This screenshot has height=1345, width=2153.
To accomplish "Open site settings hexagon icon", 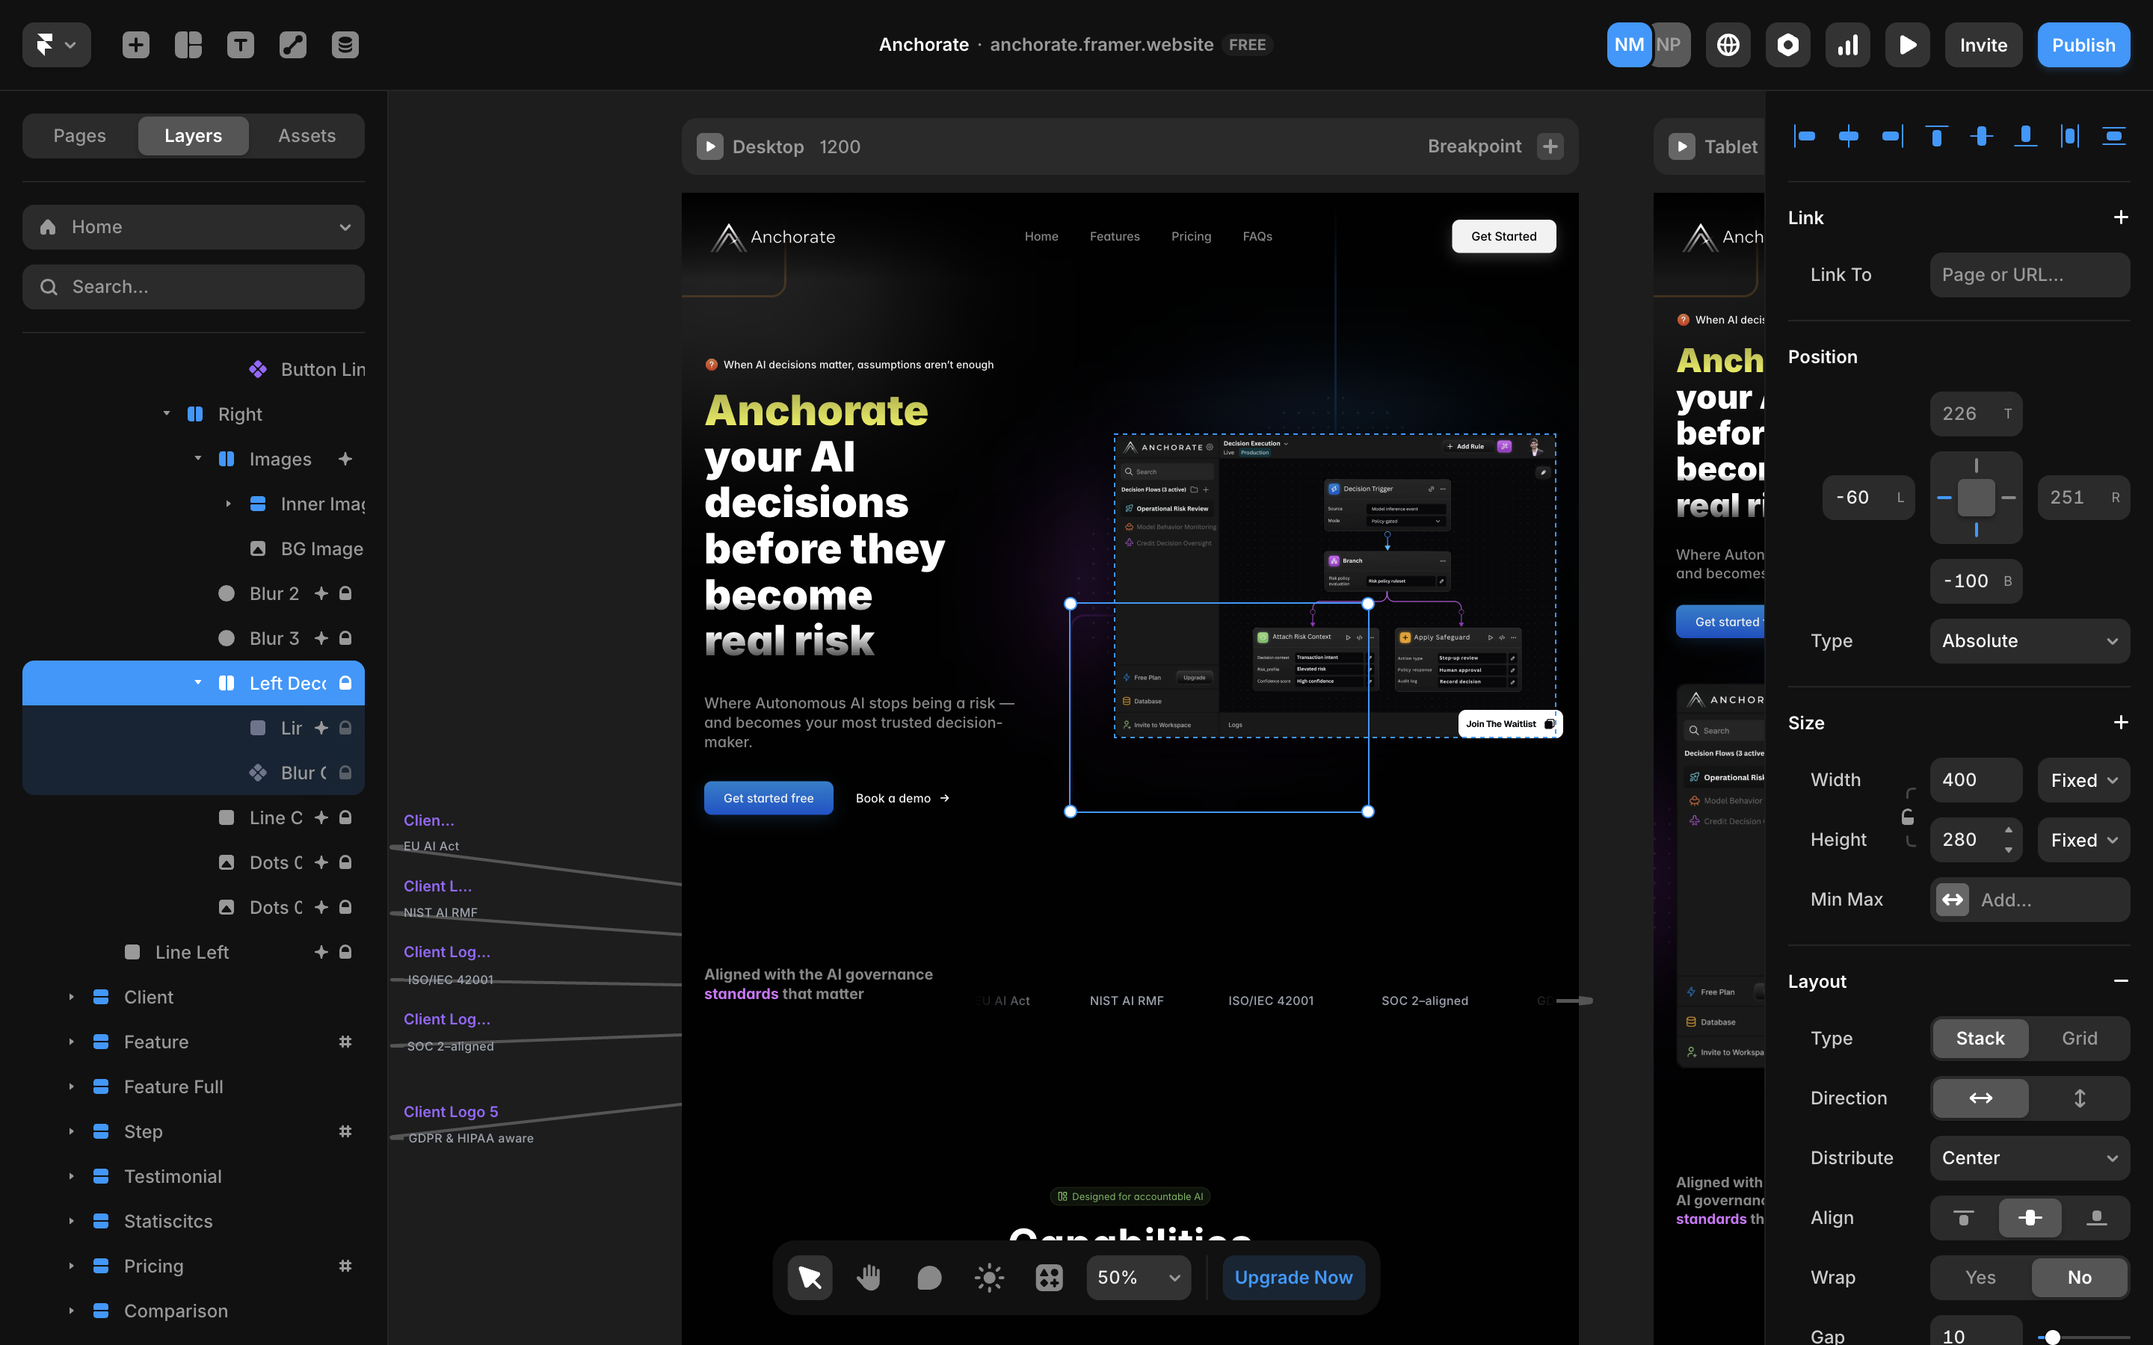I will pyautogui.click(x=1787, y=45).
